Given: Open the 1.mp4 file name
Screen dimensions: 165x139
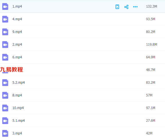Looking at the screenshot, I should [x=17, y=6].
